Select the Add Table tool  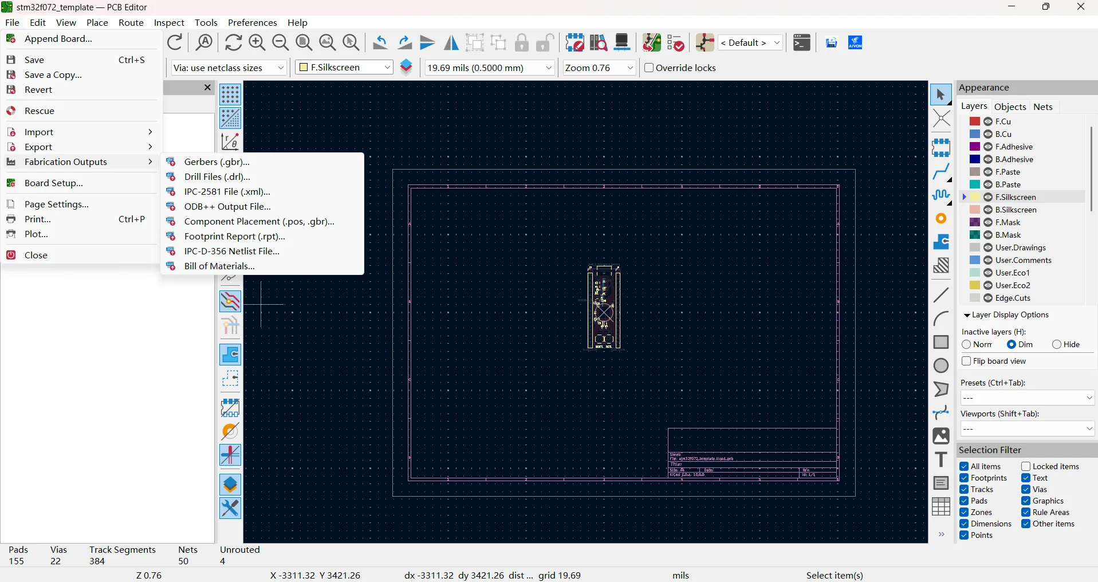click(941, 506)
